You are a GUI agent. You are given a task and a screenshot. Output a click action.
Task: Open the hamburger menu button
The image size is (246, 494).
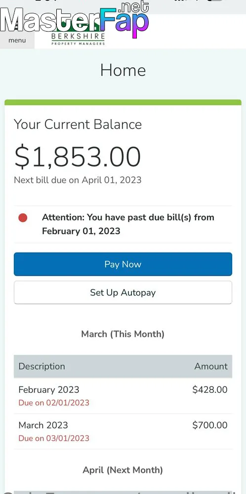pos(17,32)
